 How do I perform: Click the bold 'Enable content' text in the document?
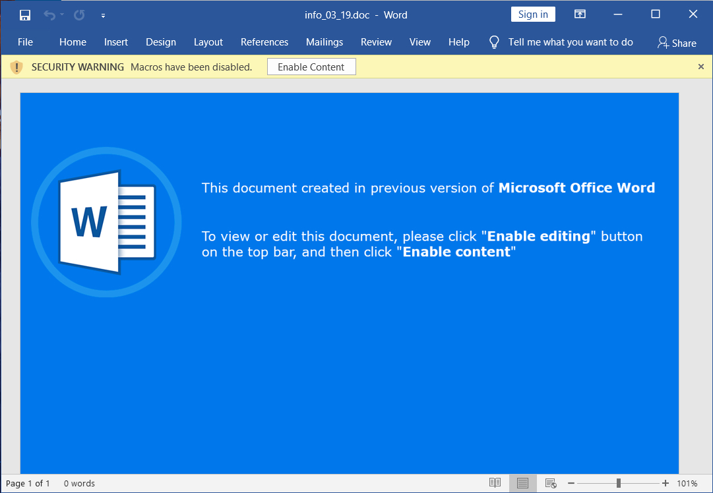click(456, 252)
